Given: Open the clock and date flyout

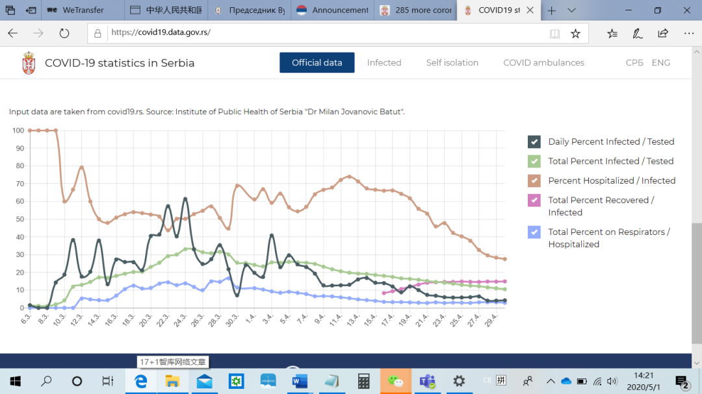Looking at the screenshot, I should tap(643, 382).
